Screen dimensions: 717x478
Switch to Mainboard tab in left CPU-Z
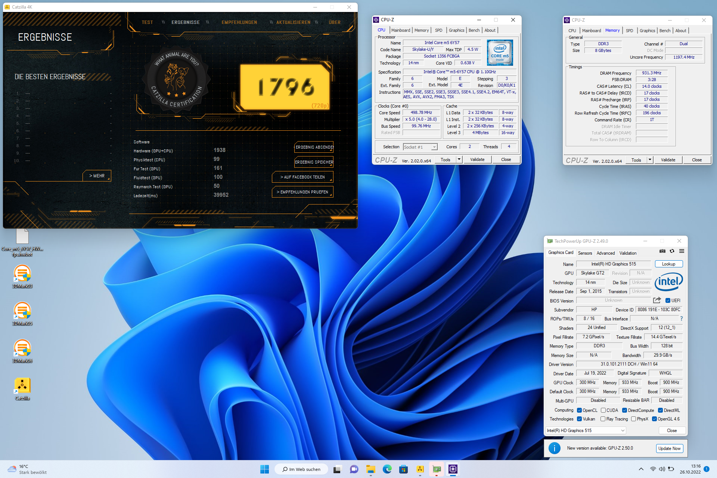tap(401, 30)
